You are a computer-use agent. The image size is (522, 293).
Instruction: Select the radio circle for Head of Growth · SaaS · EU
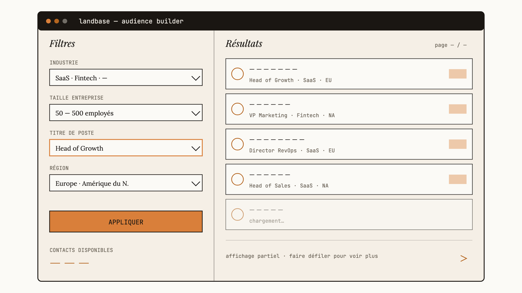238,74
